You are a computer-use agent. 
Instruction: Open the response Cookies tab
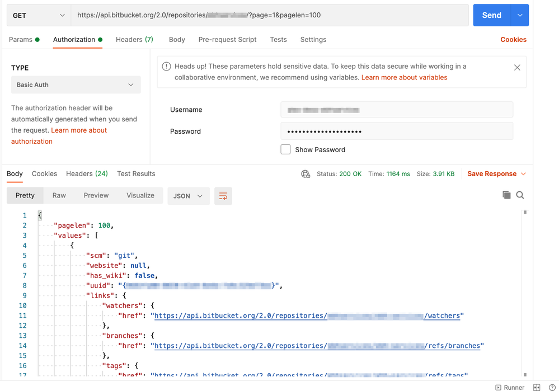(44, 173)
